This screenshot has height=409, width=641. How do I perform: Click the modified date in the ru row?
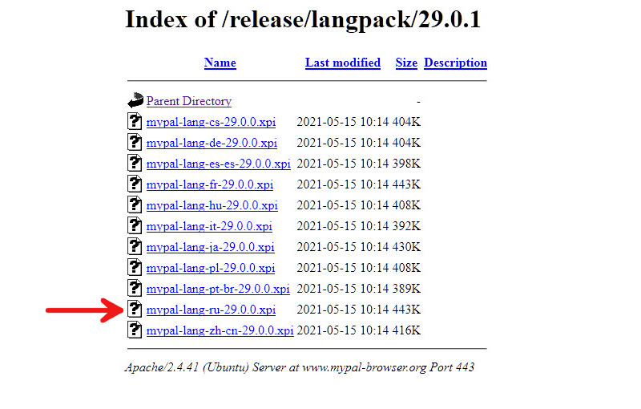click(343, 310)
